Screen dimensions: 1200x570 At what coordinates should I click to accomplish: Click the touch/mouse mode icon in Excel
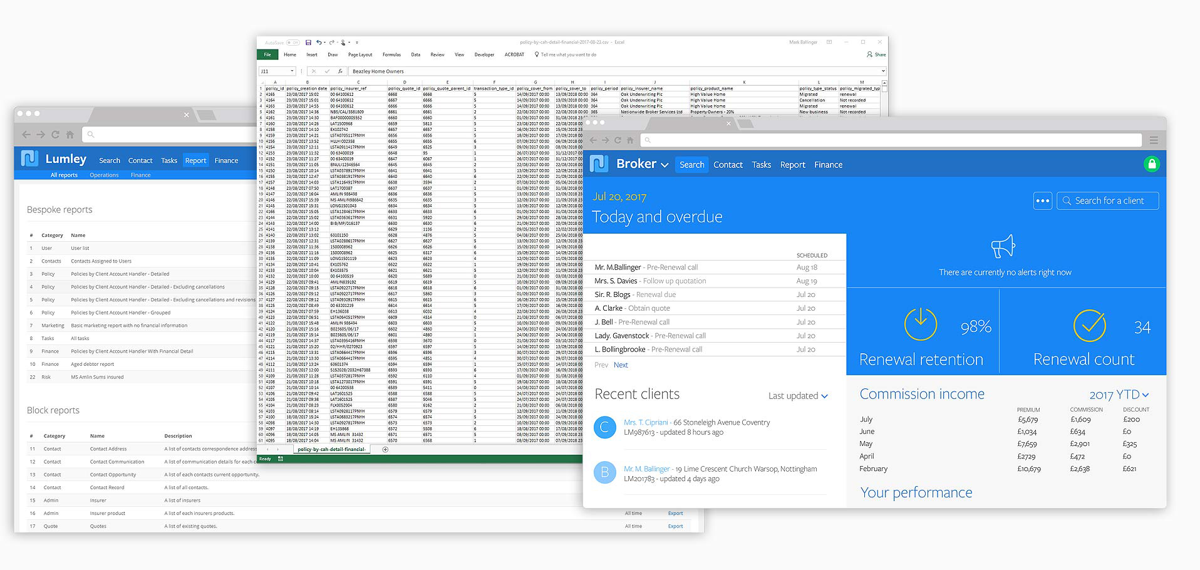pyautogui.click(x=343, y=43)
